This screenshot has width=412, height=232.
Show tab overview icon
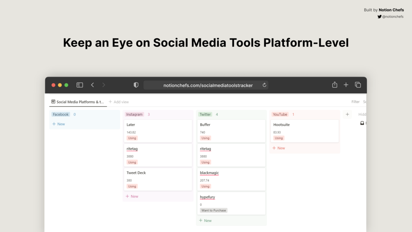(x=358, y=85)
